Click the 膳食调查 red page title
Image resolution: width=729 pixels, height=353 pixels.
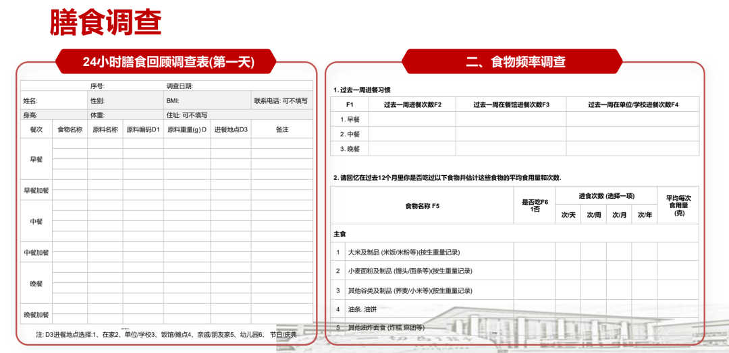(105, 22)
